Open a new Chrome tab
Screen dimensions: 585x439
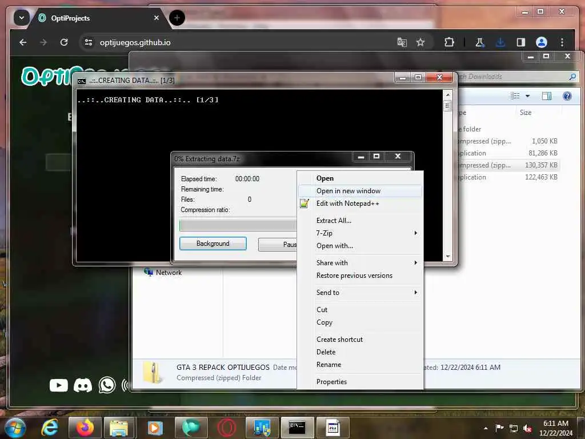(177, 18)
